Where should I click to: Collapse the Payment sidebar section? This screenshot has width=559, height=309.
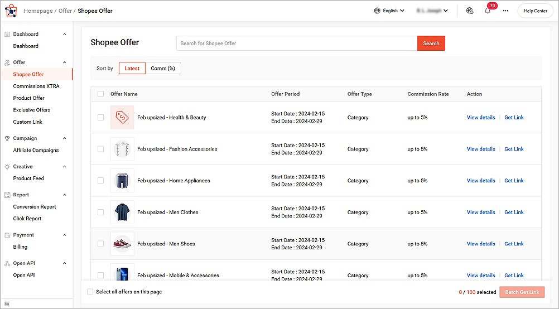pos(65,235)
